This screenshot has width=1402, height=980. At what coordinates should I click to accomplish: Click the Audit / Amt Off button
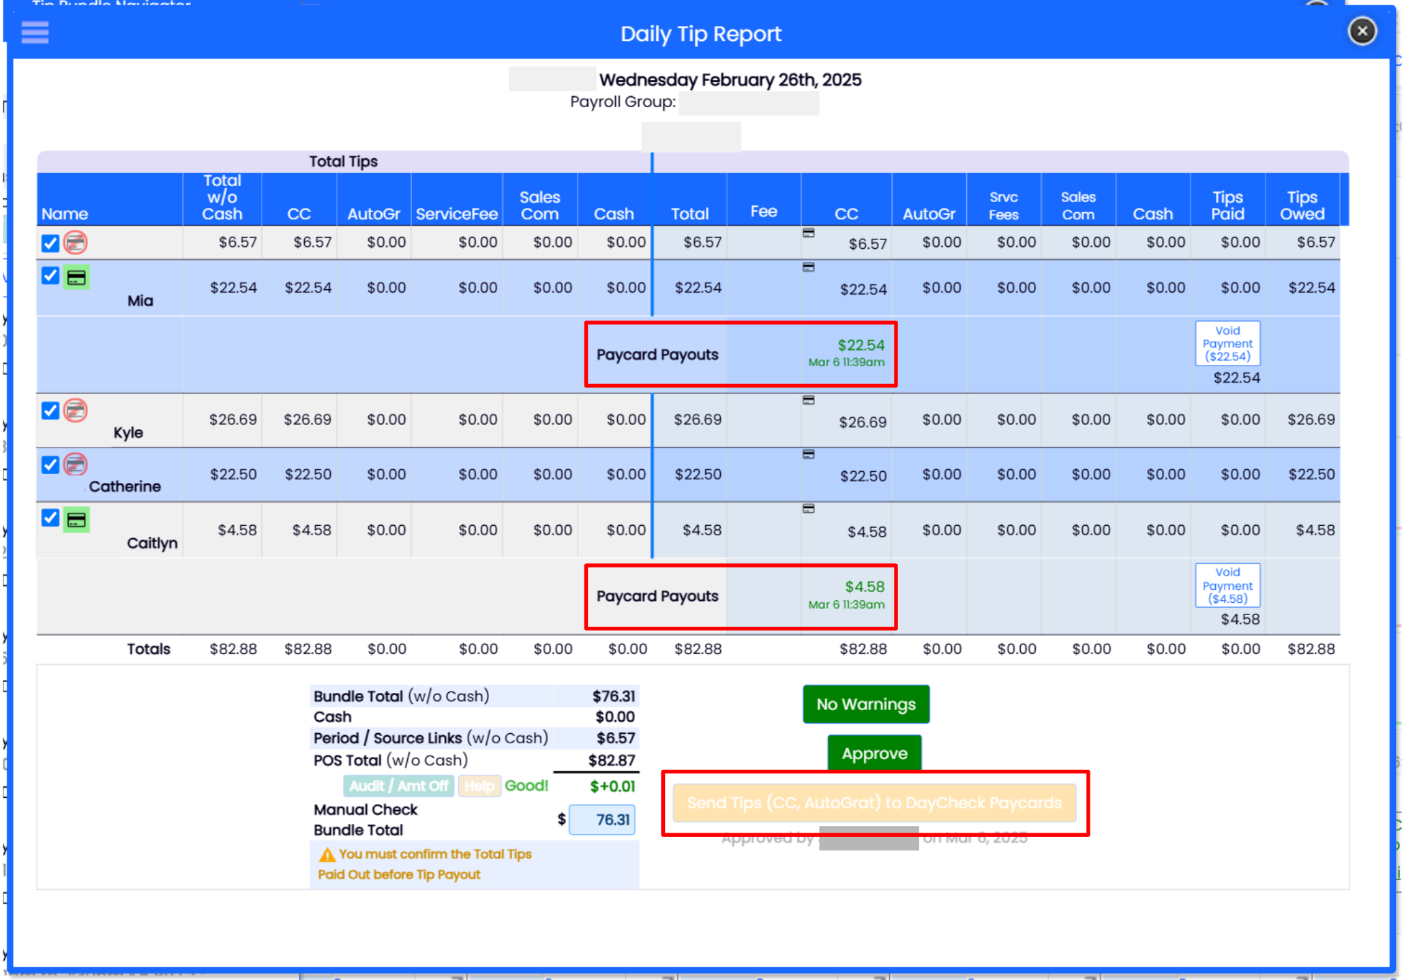pos(398,786)
